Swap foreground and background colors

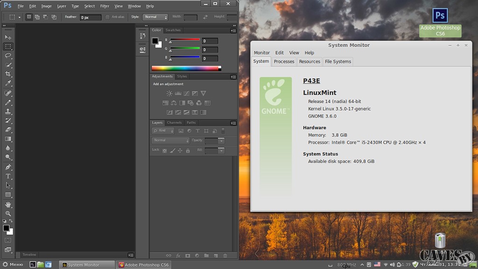coord(11,220)
